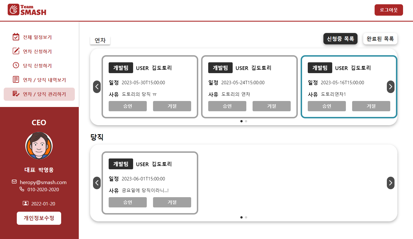Image resolution: width=413 pixels, height=239 pixels.
Task: Click the Team SMASH logo
Action: [27, 10]
